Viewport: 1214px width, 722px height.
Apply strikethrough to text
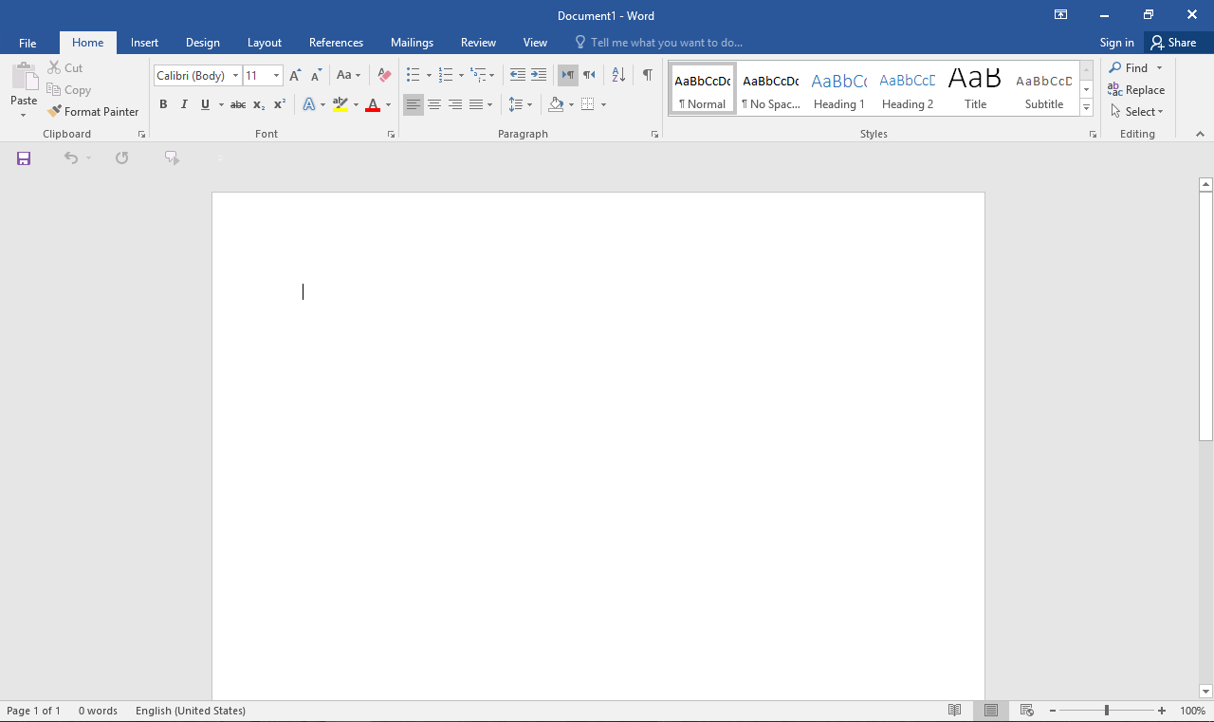pos(238,104)
